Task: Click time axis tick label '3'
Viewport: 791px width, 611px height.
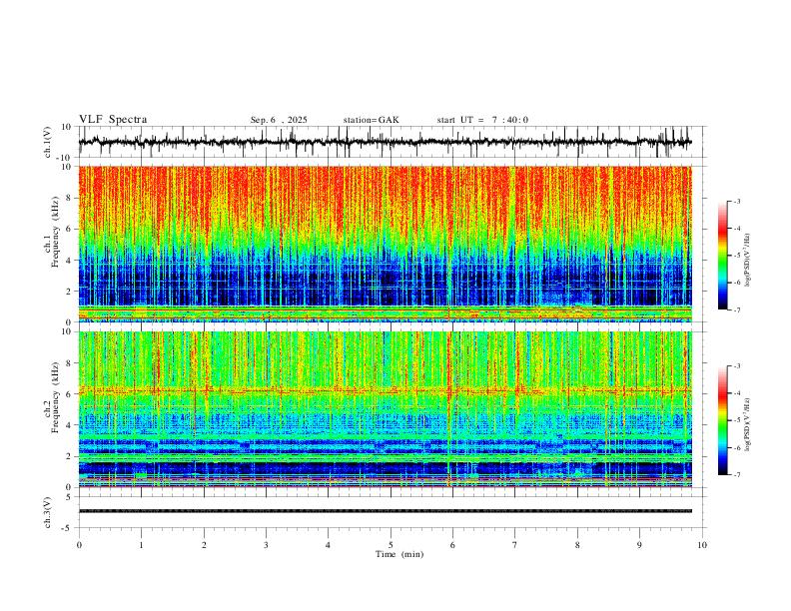Action: click(x=266, y=545)
